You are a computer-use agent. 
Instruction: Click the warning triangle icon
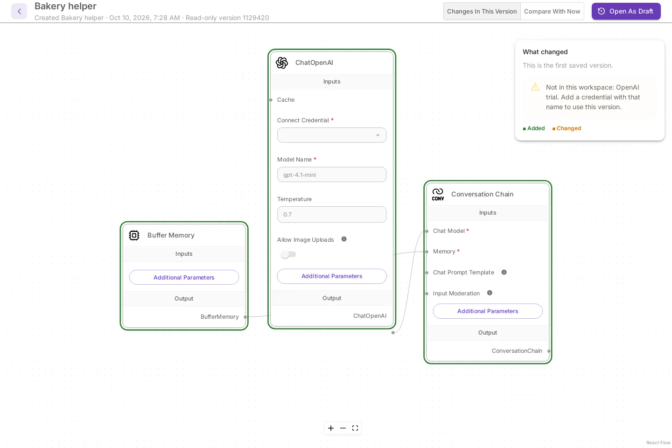[535, 87]
